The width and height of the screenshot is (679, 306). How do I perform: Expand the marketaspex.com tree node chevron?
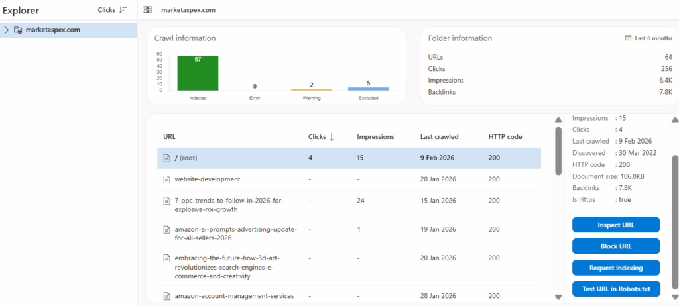pos(7,30)
